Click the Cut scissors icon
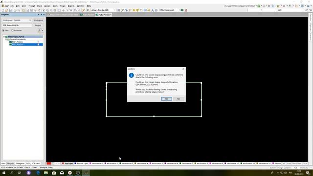The image size is (313, 176). click(x=44, y=10)
